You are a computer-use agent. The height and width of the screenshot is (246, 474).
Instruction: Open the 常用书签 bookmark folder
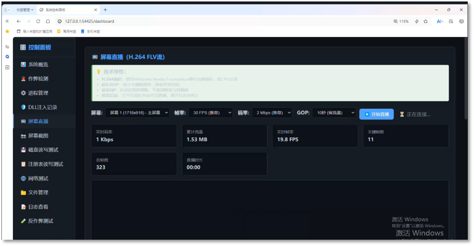click(67, 32)
